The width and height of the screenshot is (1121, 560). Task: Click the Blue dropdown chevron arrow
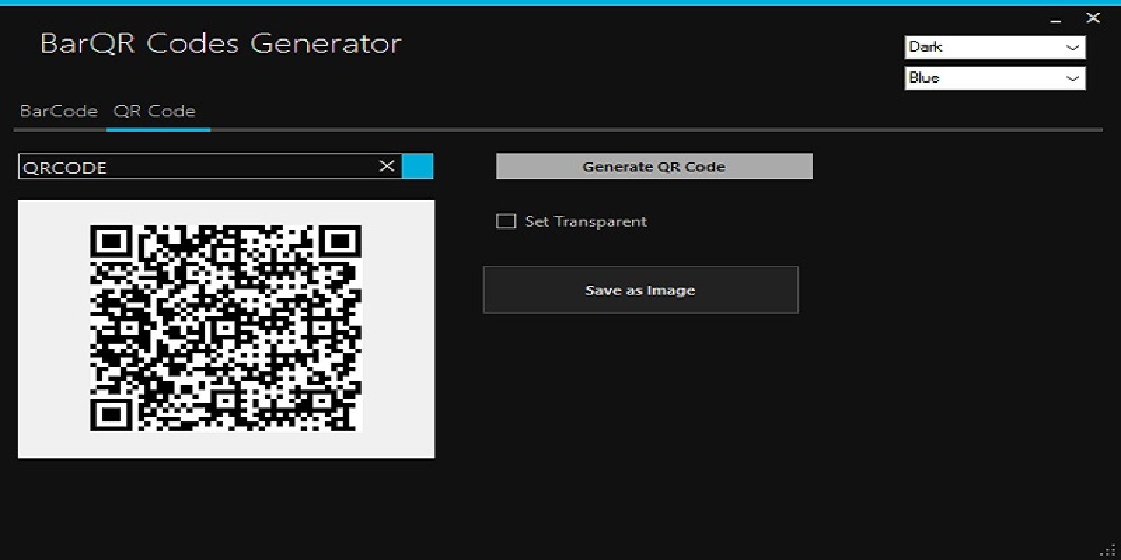coord(1072,78)
